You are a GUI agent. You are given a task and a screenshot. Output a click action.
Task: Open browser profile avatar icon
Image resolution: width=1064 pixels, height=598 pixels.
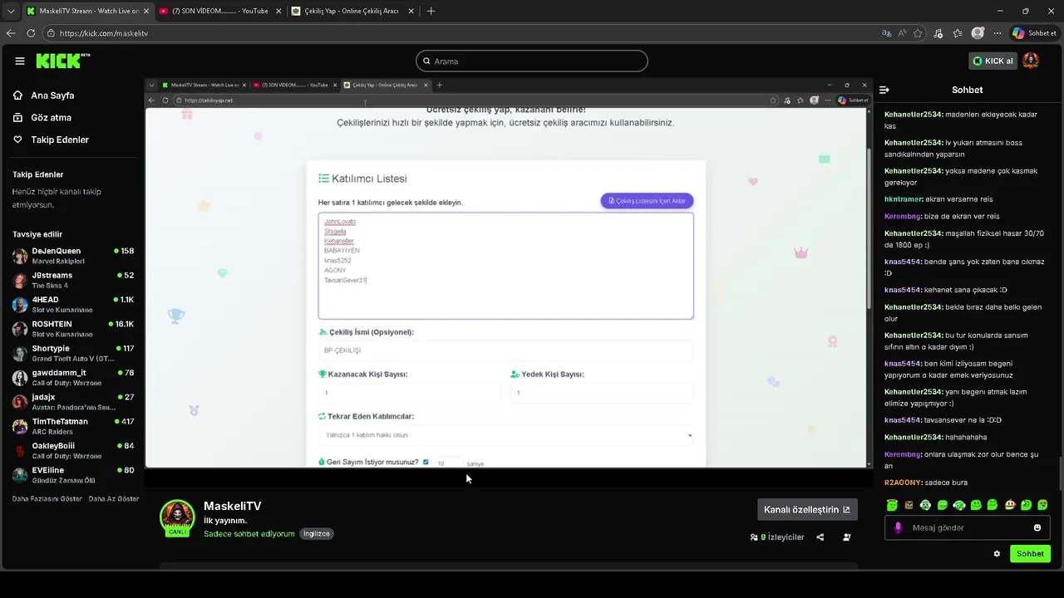pos(978,33)
